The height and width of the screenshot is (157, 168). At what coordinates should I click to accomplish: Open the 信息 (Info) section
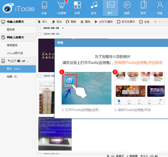160,8
